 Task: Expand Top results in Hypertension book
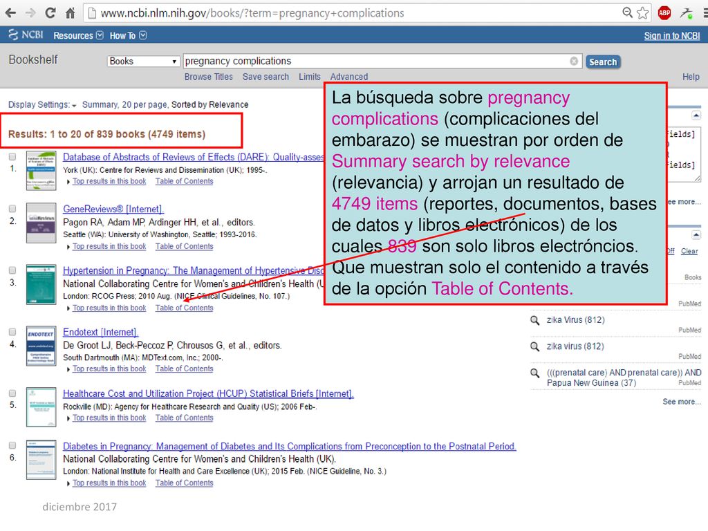point(106,308)
